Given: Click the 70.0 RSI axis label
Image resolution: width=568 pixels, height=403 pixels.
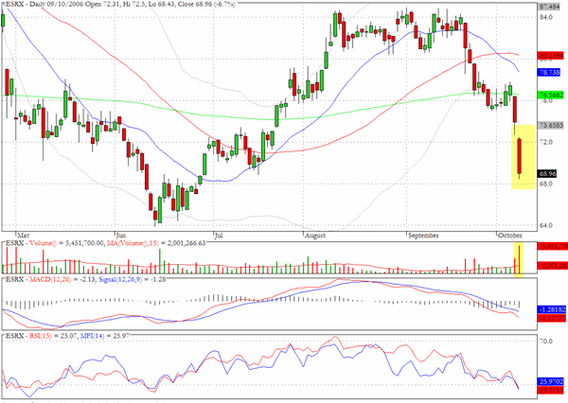Looking at the screenshot, I should (546, 342).
